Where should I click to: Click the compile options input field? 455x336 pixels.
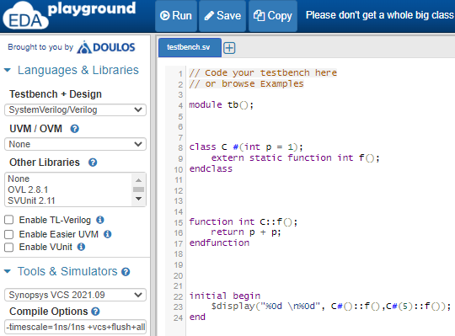click(x=75, y=327)
